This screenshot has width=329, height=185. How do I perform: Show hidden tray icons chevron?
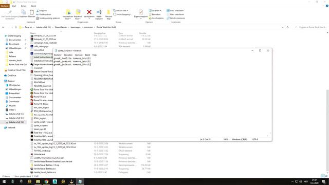(x=293, y=181)
